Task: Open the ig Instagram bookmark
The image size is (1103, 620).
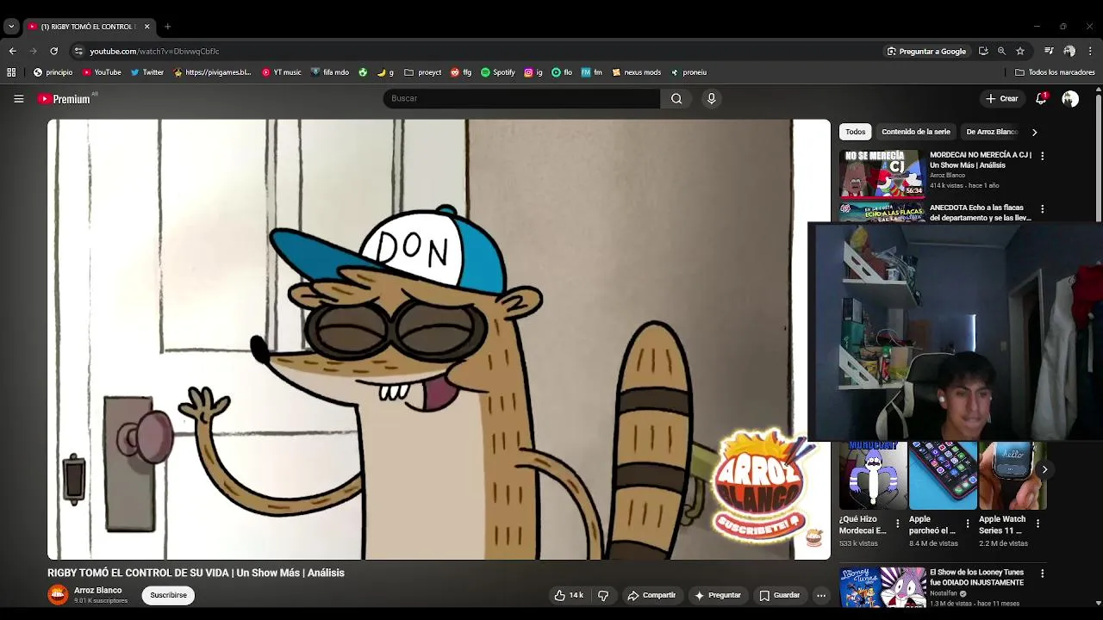Action: (533, 72)
